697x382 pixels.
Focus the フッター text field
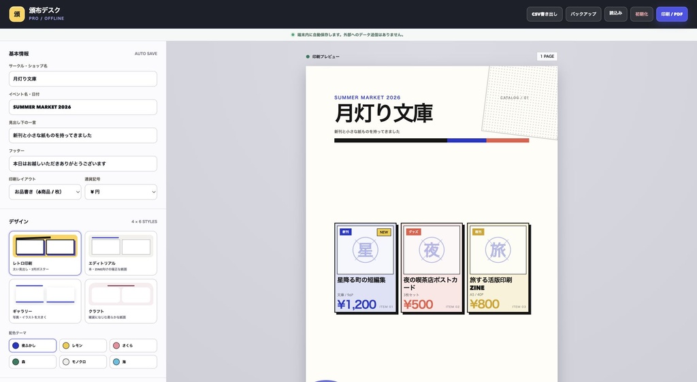coord(82,163)
